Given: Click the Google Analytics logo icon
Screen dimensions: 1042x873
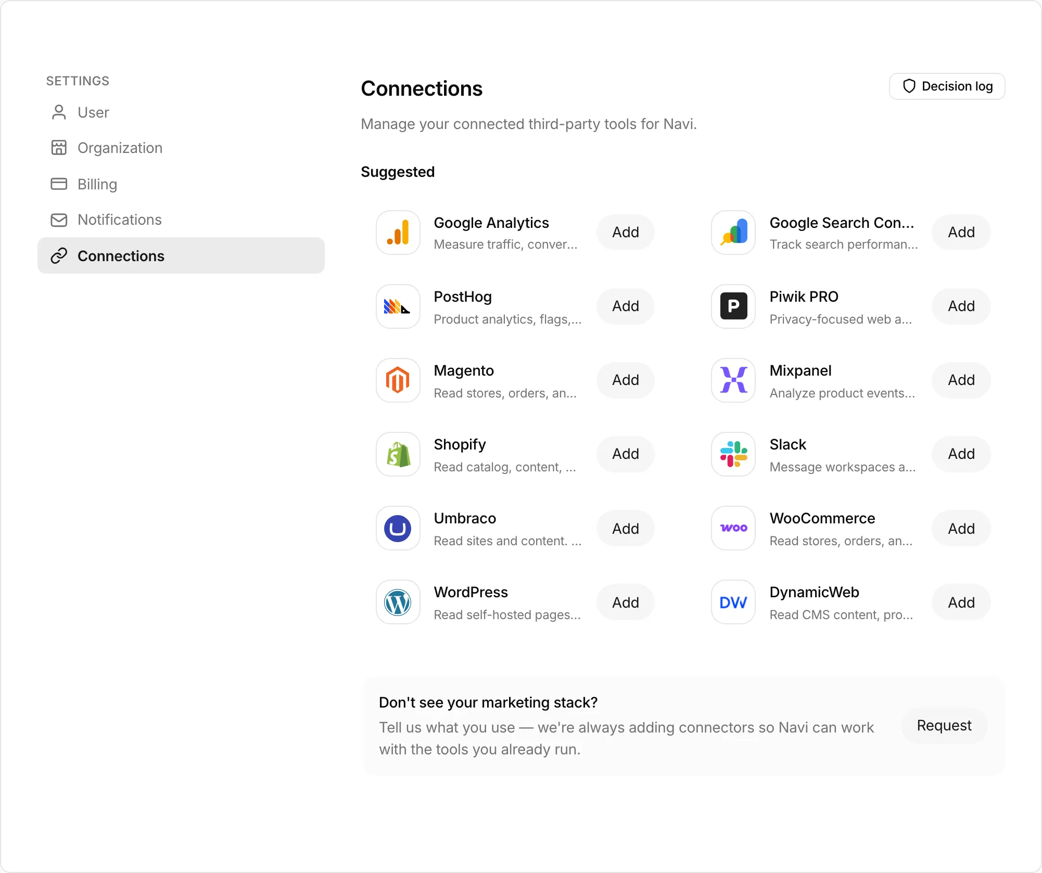Looking at the screenshot, I should pos(398,233).
